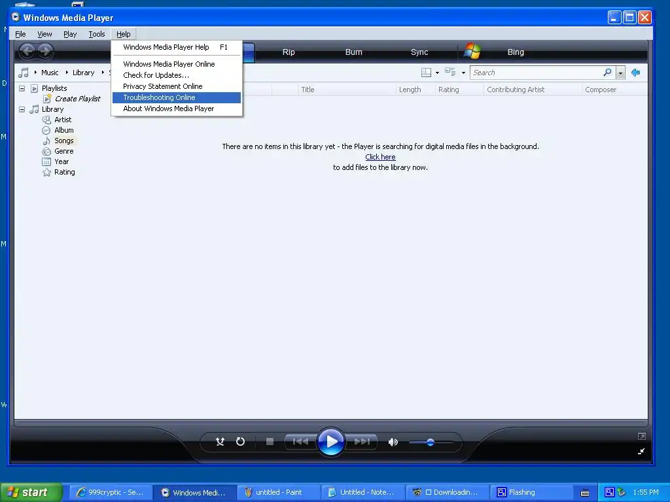Click the view options icon

450,72
